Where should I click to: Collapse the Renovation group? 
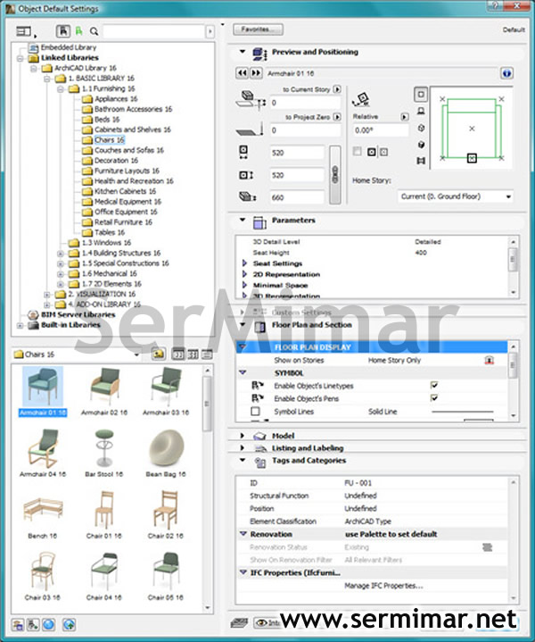[x=243, y=534]
